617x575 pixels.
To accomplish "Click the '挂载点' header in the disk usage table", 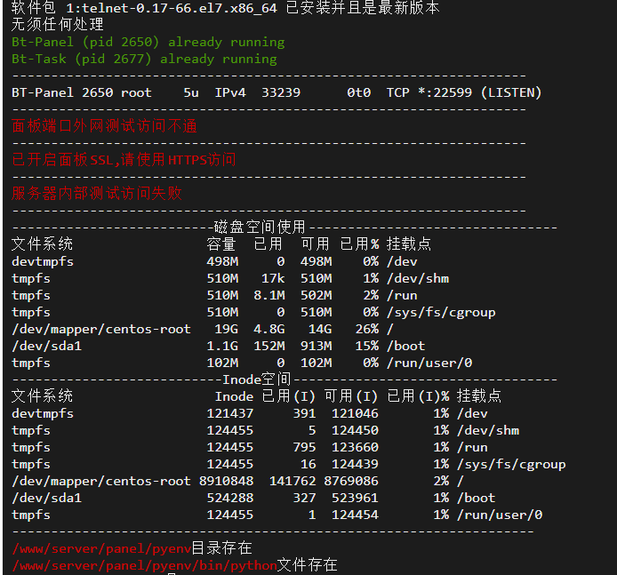I will [x=409, y=244].
